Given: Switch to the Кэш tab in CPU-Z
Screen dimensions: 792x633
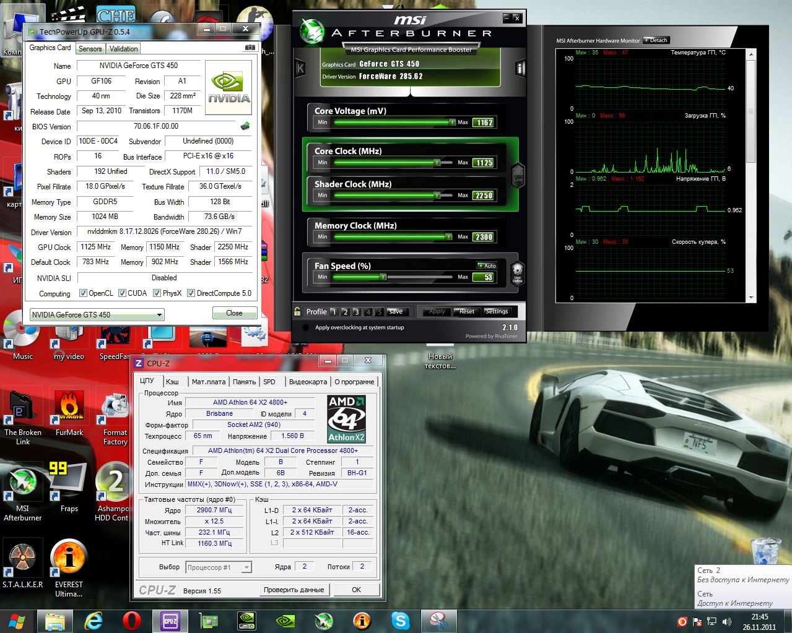Looking at the screenshot, I should coord(172,382).
